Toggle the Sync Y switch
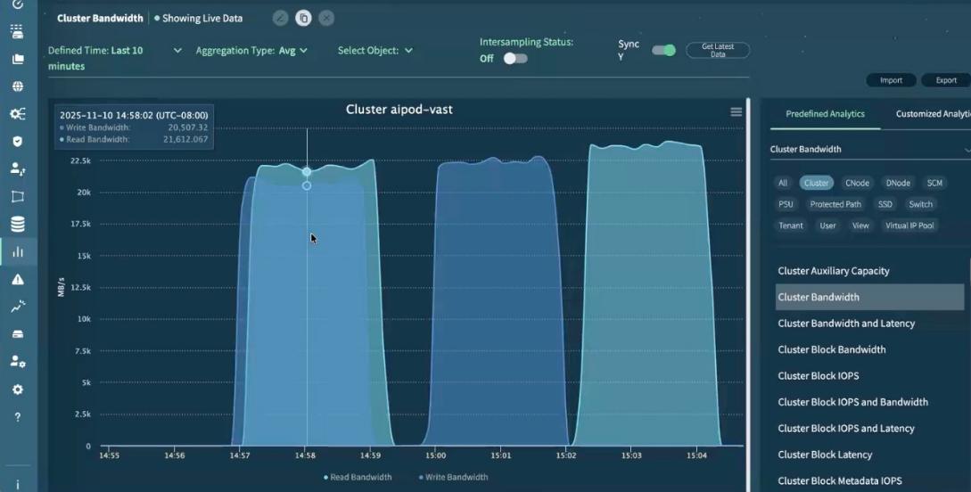The height and width of the screenshot is (492, 971). click(x=663, y=50)
